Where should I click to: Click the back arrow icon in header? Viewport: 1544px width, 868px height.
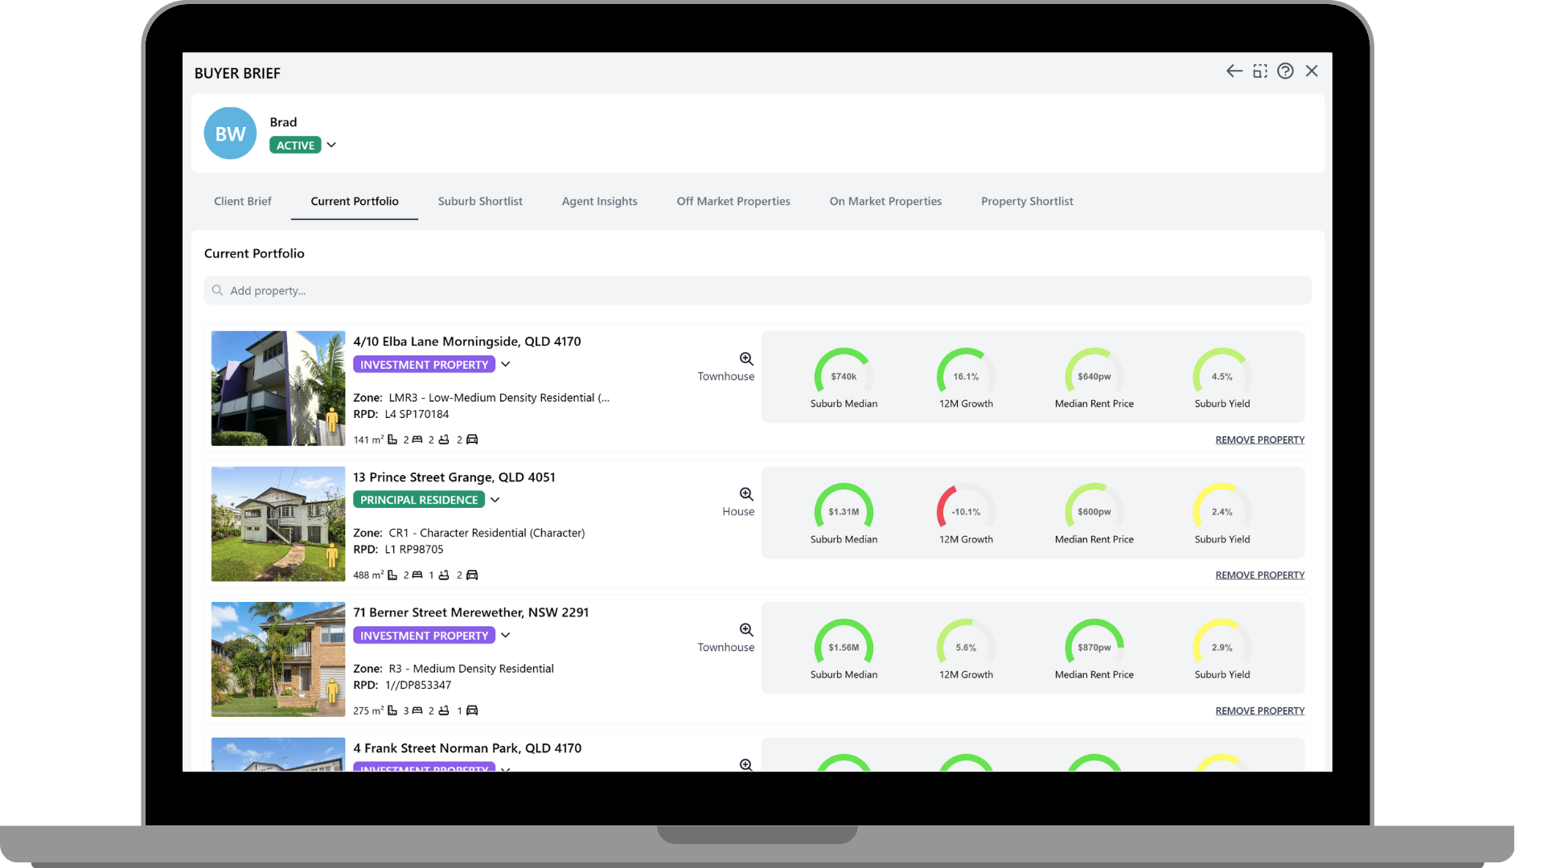[1234, 72]
